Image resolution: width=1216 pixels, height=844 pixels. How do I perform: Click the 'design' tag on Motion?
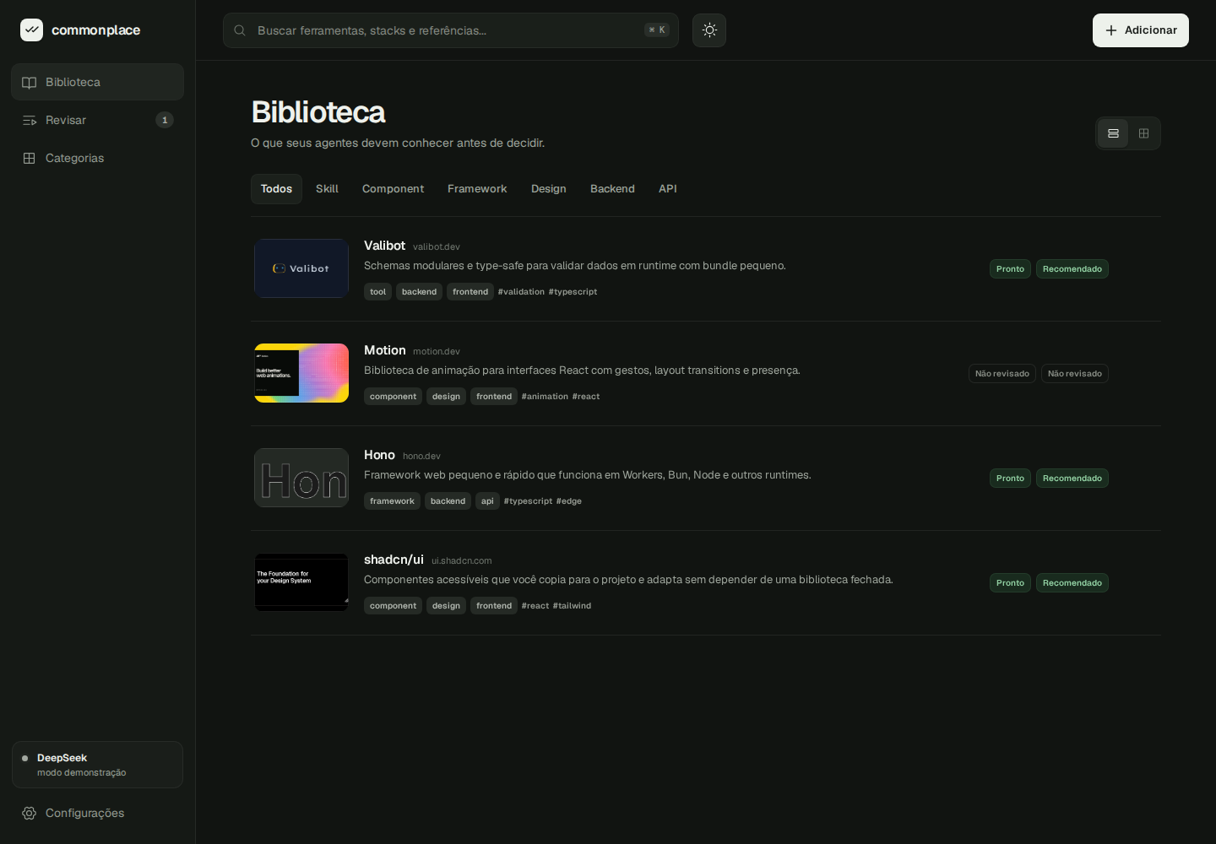click(446, 397)
